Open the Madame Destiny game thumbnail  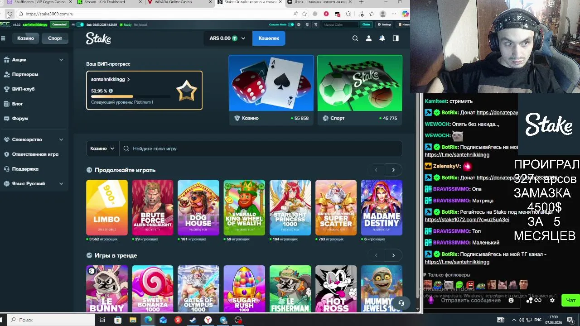pos(382,208)
